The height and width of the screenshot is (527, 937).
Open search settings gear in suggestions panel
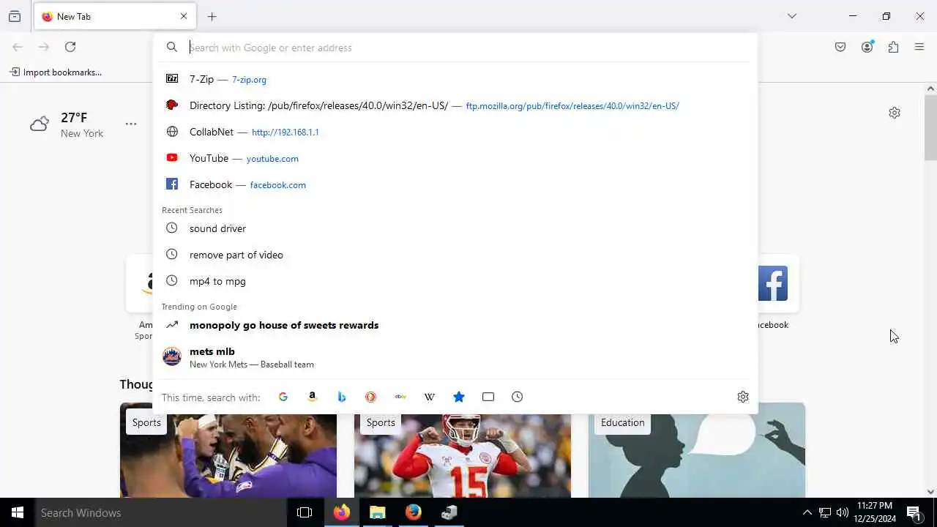(743, 397)
